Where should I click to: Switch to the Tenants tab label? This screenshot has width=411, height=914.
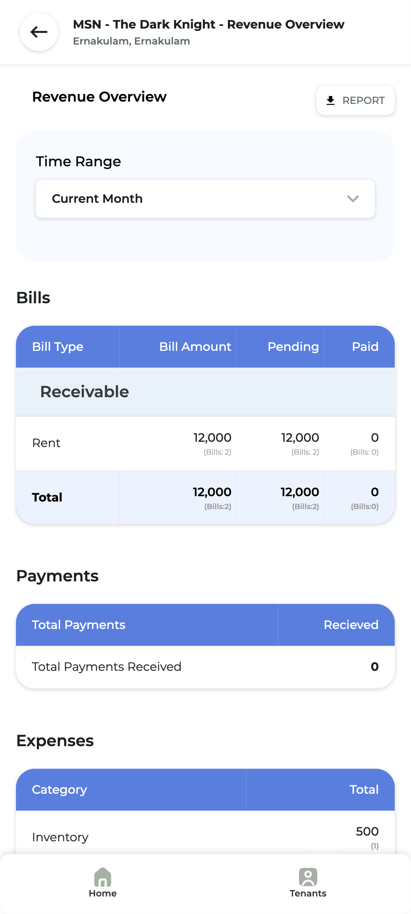308,893
